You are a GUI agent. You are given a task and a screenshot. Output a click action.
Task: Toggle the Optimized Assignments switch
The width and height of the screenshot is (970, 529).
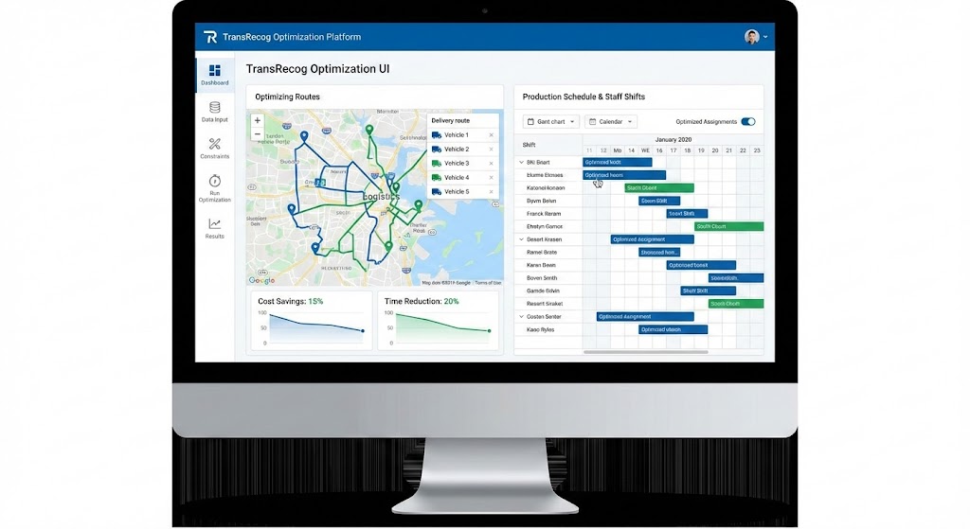click(x=748, y=122)
